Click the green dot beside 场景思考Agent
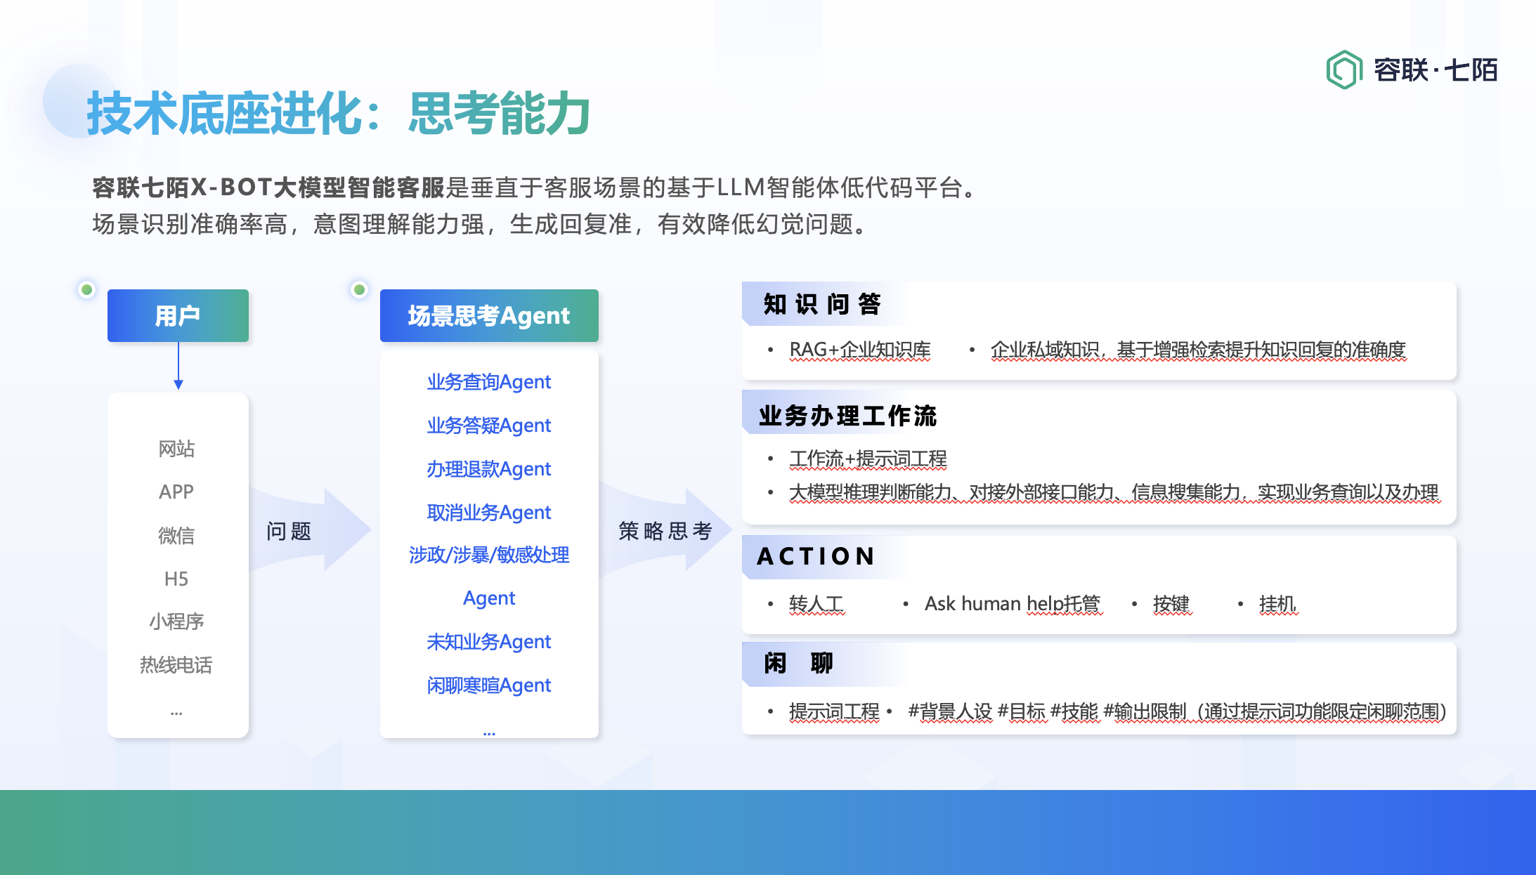1536x875 pixels. [359, 289]
